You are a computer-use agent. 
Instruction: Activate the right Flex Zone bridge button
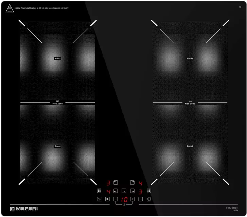coord(149,191)
